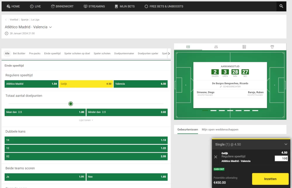The width and height of the screenshot is (292, 188).
Task: Bet on Atlético Madrid at 1.54
Action: (32, 84)
